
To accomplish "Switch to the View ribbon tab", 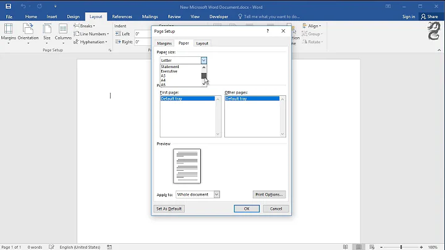I will coord(195,17).
